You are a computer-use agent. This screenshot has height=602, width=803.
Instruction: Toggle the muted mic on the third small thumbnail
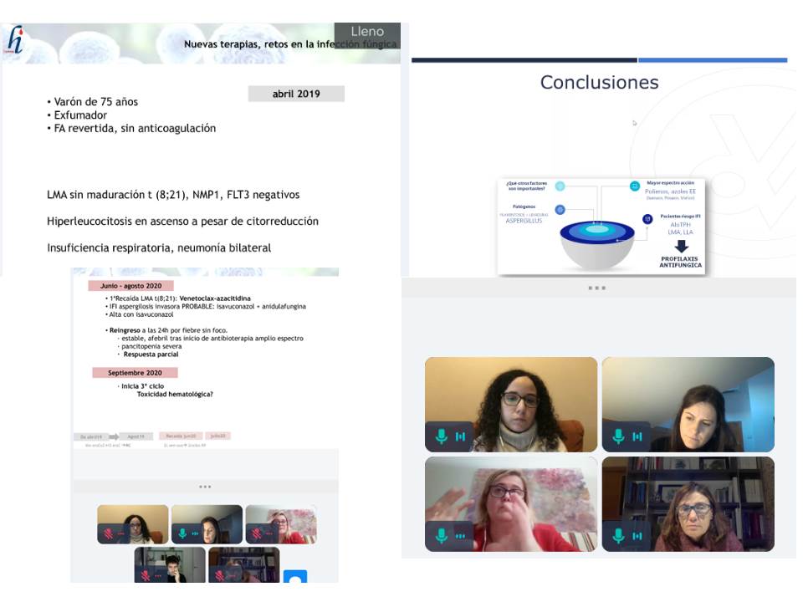pyautogui.click(x=258, y=533)
